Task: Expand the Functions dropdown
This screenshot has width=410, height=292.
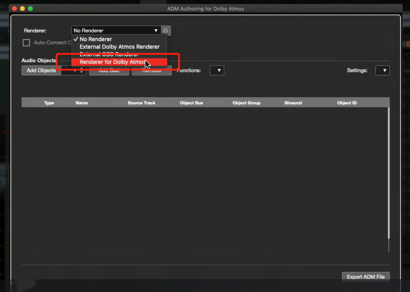Action: (x=217, y=70)
